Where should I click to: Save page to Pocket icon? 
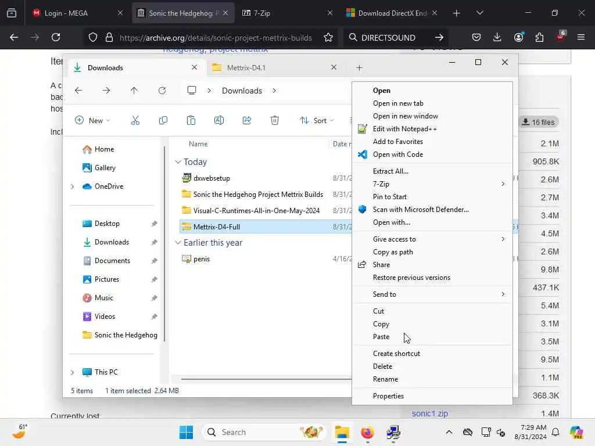click(x=476, y=37)
